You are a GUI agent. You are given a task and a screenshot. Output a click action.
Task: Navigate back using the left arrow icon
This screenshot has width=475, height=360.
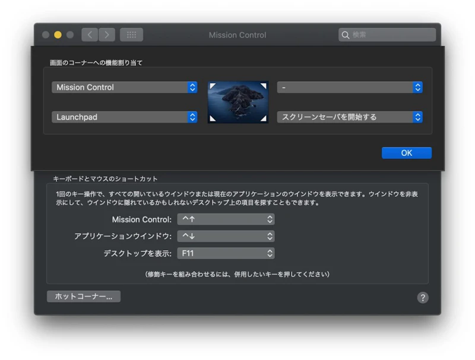coord(89,34)
